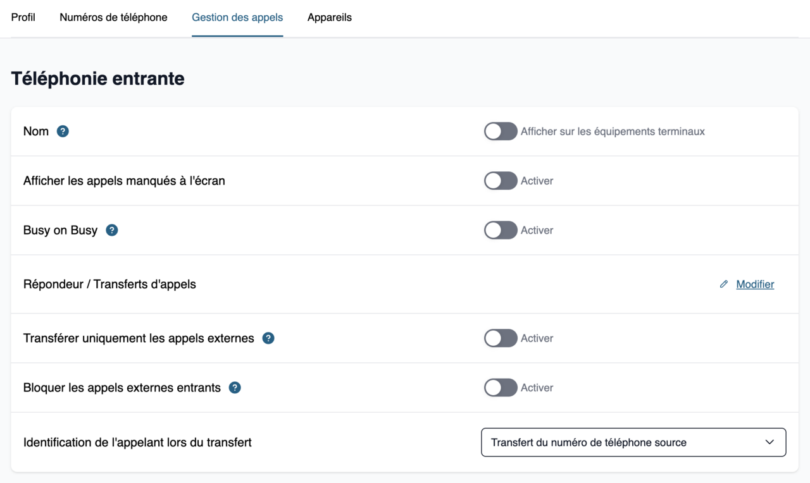810x483 pixels.
Task: Click Afficher les appels manqués à l'écran label
Action: pos(124,181)
